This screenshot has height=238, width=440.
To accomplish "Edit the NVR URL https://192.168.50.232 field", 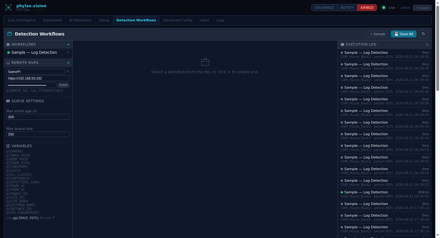I will tap(38, 78).
